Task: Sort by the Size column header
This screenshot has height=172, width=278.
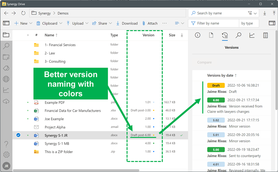Action: (x=172, y=35)
